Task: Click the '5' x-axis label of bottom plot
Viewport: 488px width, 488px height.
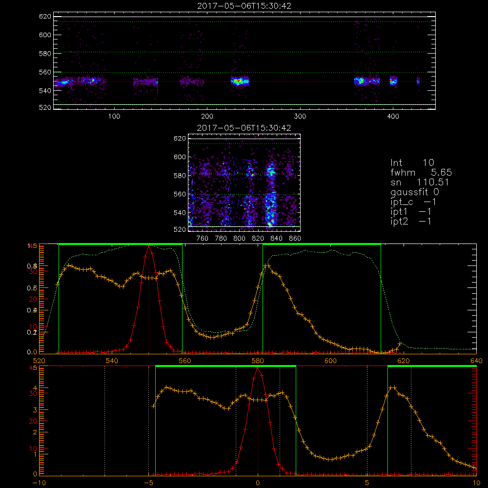Action: coord(367,483)
